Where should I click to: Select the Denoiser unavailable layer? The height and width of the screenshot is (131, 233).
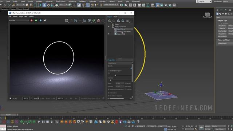point(123,32)
